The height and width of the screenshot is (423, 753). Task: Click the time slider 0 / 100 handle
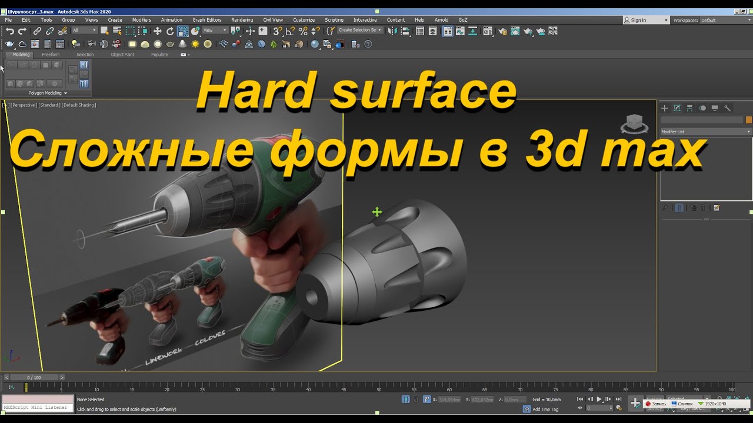pos(34,377)
